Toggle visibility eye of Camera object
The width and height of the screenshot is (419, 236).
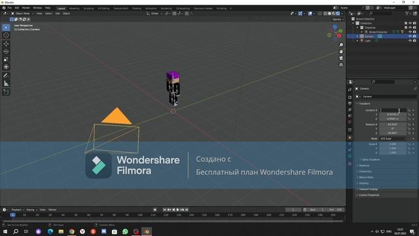[410, 36]
